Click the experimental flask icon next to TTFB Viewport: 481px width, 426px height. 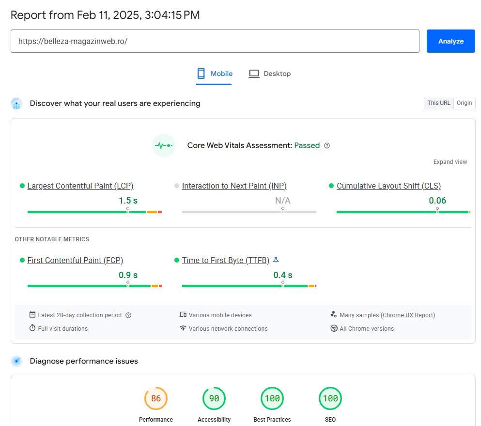pos(276,260)
